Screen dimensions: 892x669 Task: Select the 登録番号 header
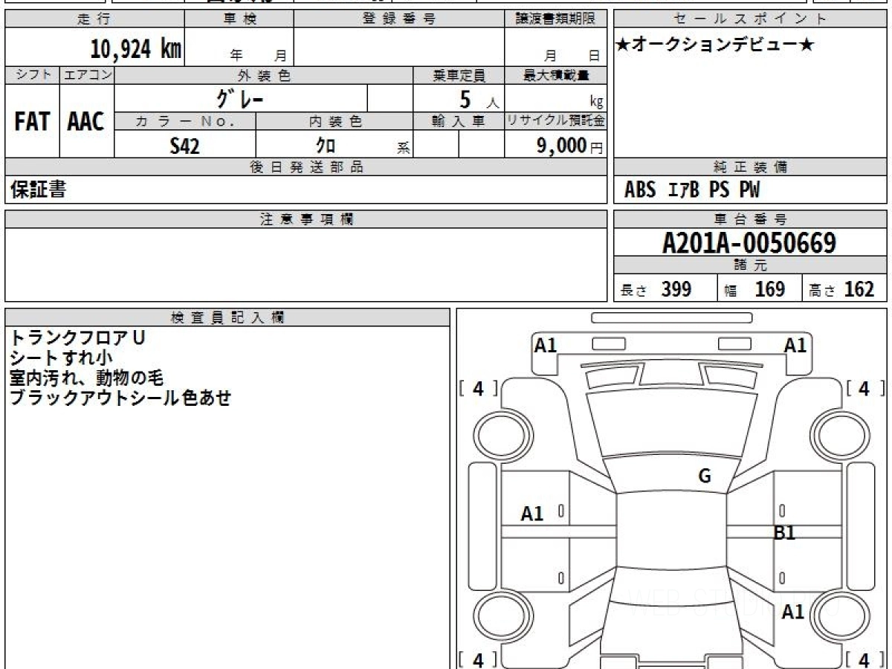tap(399, 19)
